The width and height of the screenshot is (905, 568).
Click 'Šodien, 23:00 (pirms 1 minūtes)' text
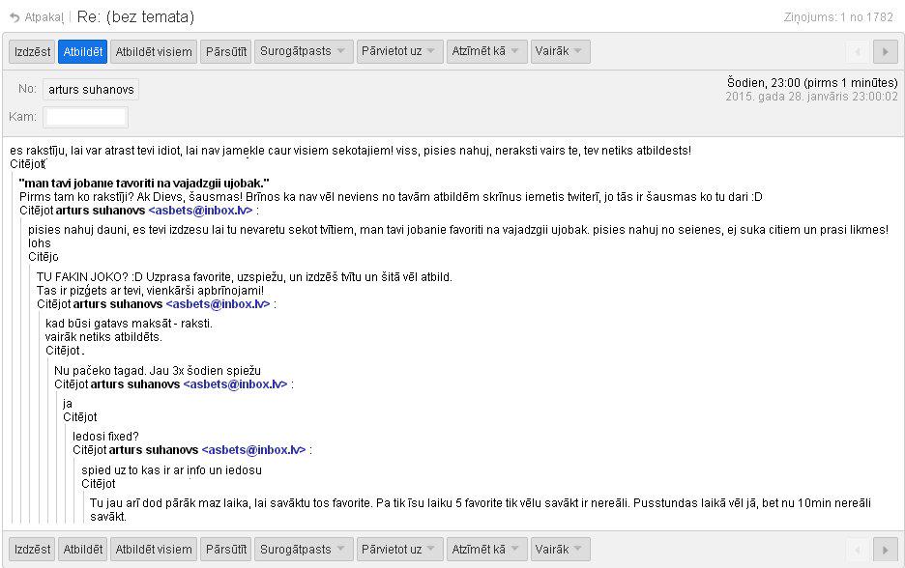pyautogui.click(x=812, y=82)
